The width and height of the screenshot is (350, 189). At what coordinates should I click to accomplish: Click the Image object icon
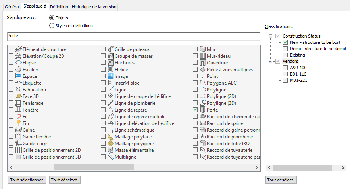(x=111, y=76)
